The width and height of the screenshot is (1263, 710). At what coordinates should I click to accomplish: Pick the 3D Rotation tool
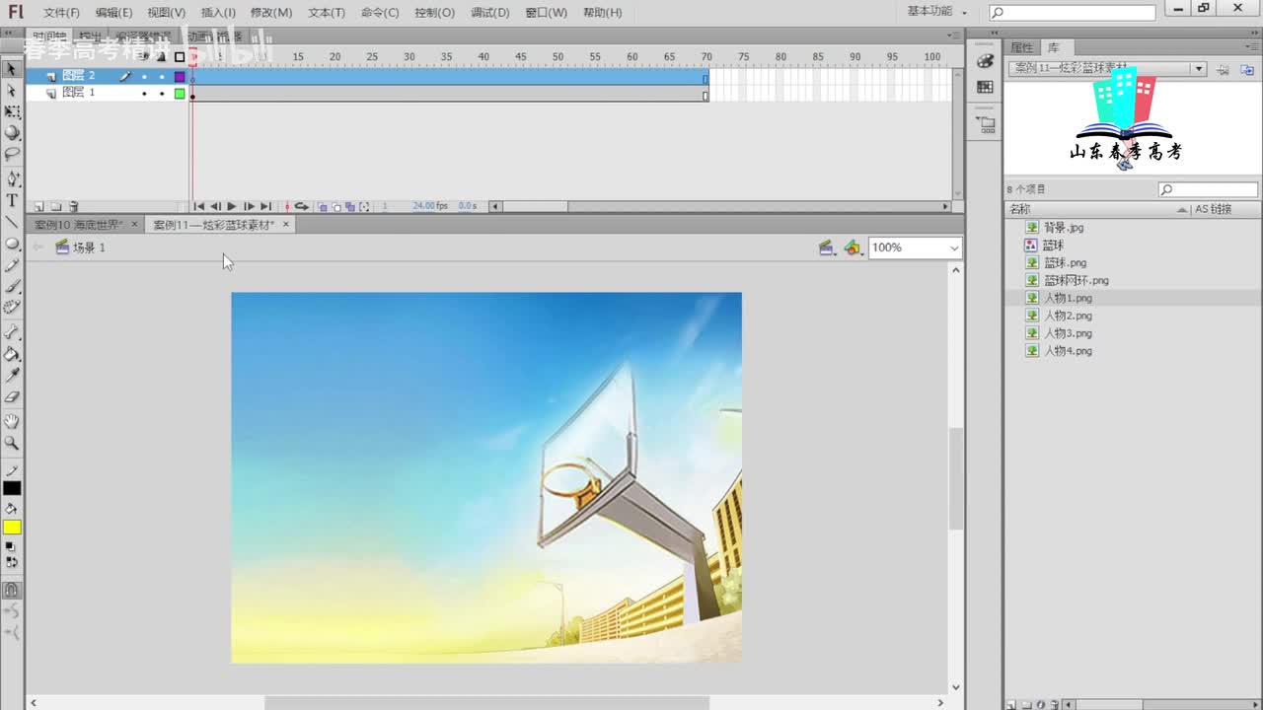[x=12, y=132]
